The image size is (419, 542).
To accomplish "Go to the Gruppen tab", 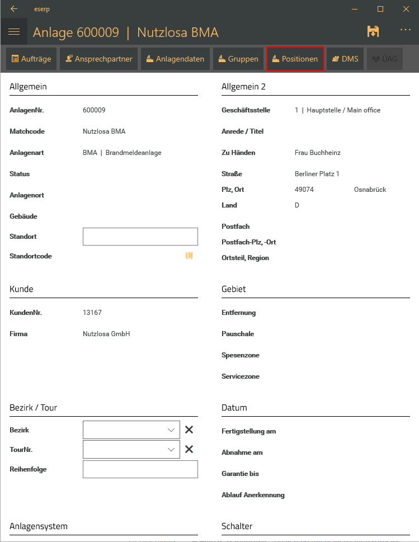I will point(238,59).
